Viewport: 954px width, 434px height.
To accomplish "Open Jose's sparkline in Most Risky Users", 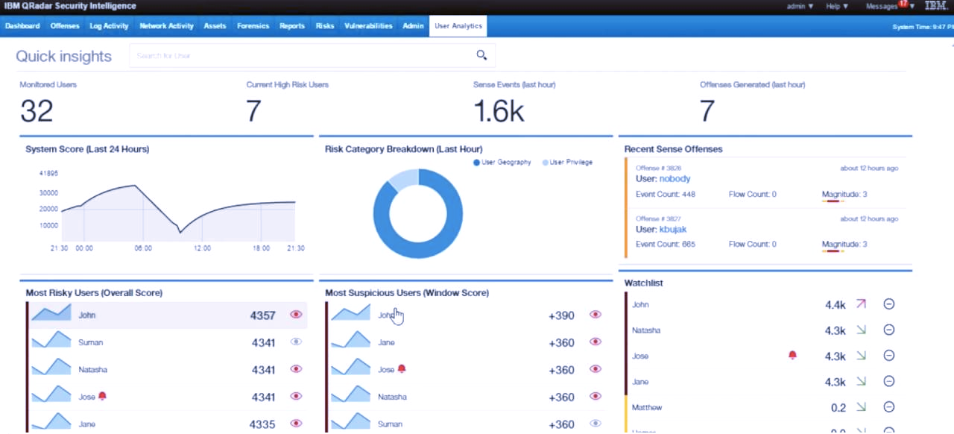I will coord(51,395).
